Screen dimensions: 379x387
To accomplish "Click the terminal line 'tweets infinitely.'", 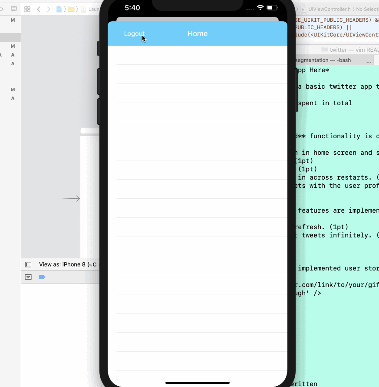I will click(x=336, y=235).
